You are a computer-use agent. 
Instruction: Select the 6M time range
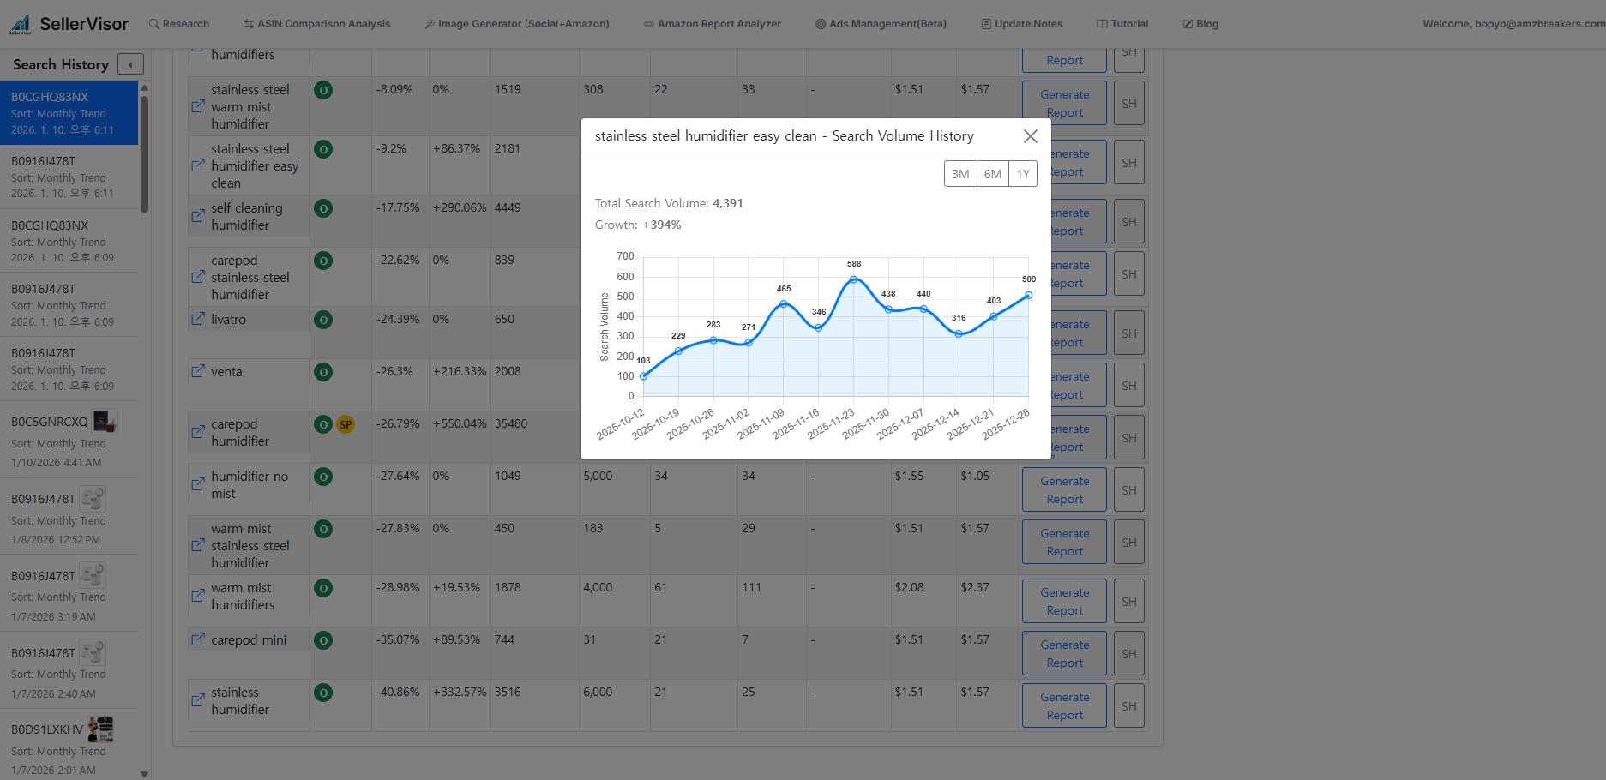[x=991, y=173]
